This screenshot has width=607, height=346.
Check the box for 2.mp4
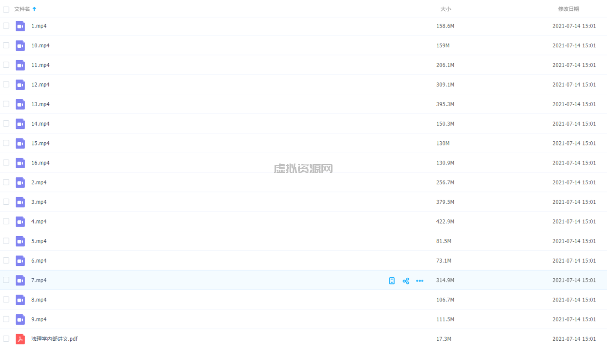point(6,182)
